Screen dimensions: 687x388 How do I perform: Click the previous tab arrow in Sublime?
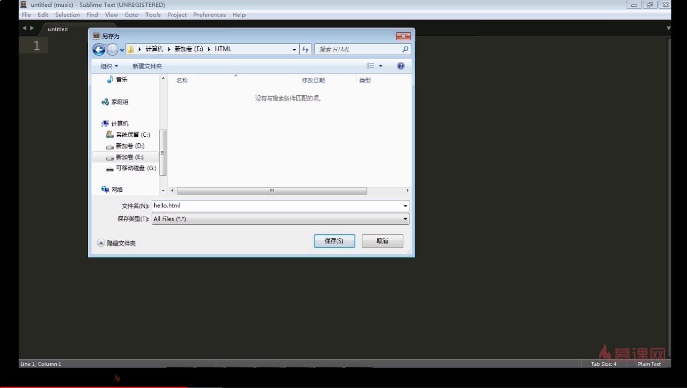point(24,28)
